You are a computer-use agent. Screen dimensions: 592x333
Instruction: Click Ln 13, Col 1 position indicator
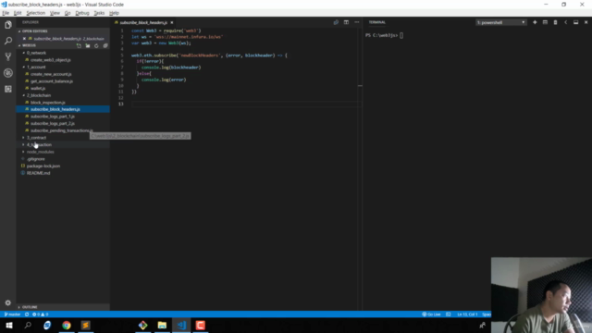click(467, 314)
